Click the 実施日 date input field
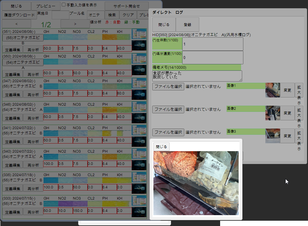308x226 pixels. (60, 15)
